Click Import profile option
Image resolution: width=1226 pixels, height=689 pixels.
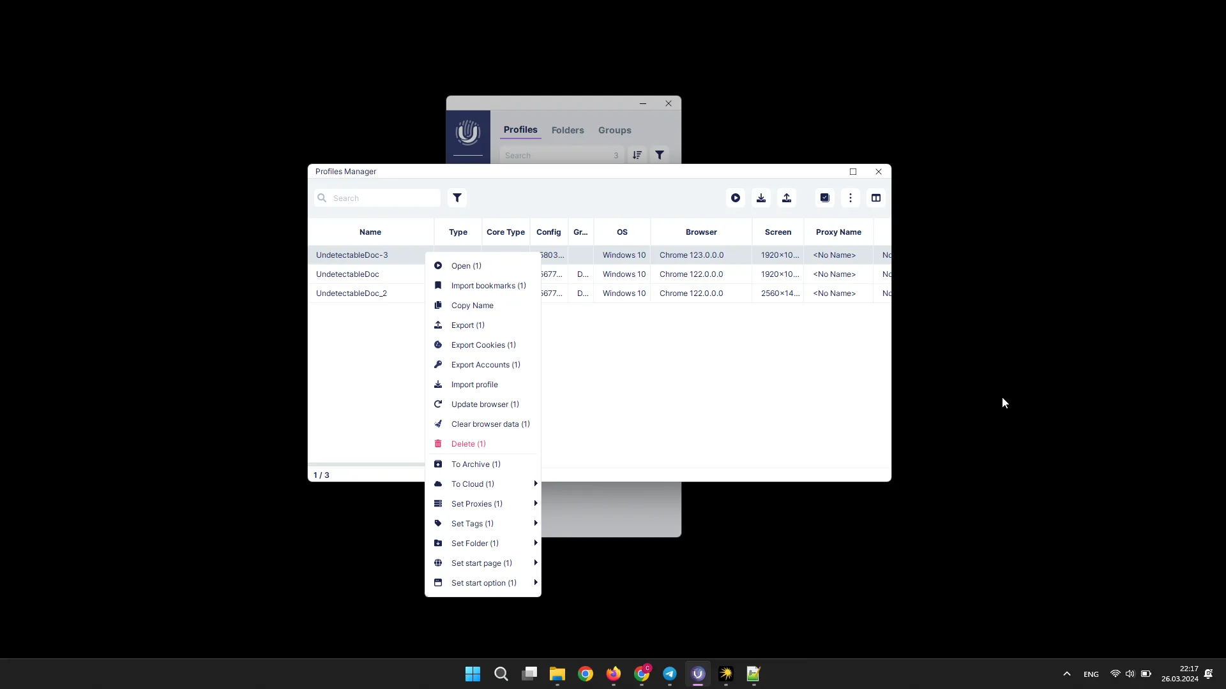[475, 383]
